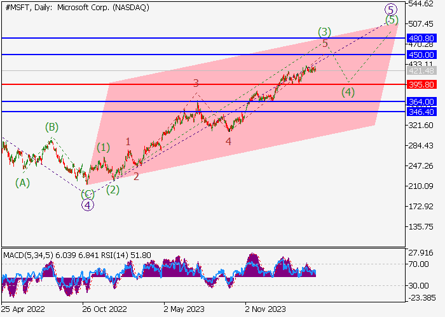Click the red subwave 5 label
This screenshot has width=445, height=317.
(325, 43)
